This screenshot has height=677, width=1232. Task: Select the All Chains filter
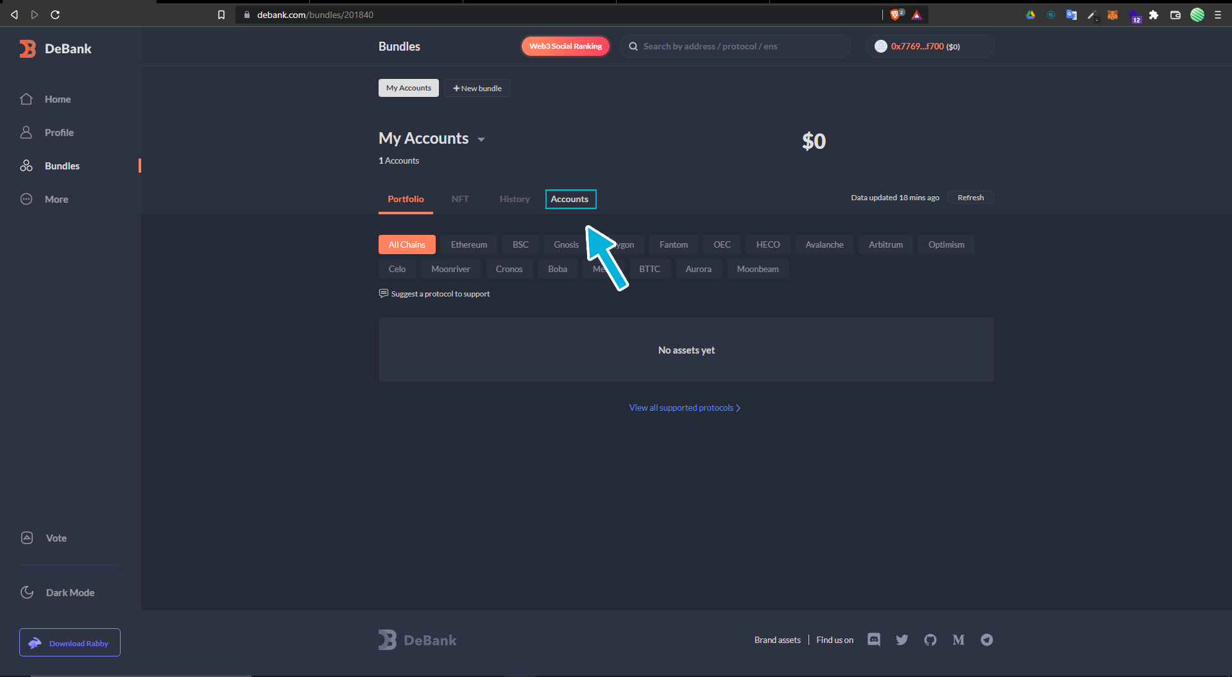407,244
